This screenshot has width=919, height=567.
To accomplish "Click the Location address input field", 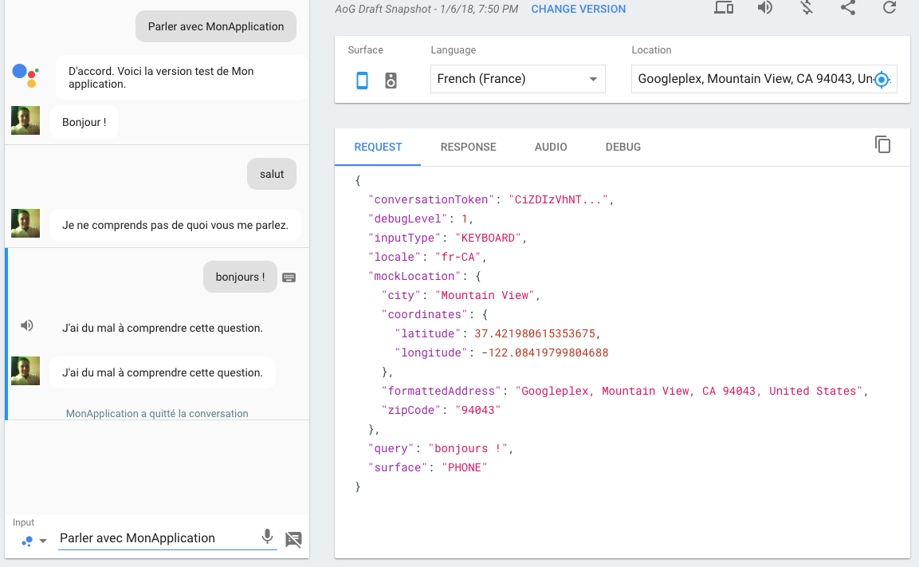I will coord(749,79).
